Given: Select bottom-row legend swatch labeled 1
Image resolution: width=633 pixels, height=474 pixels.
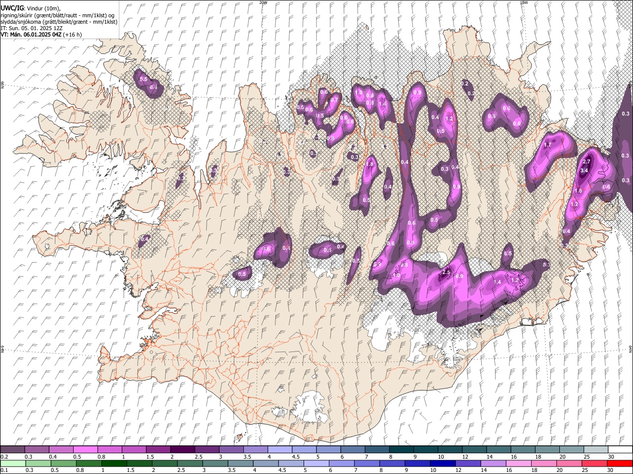Looking at the screenshot, I should [x=114, y=463].
